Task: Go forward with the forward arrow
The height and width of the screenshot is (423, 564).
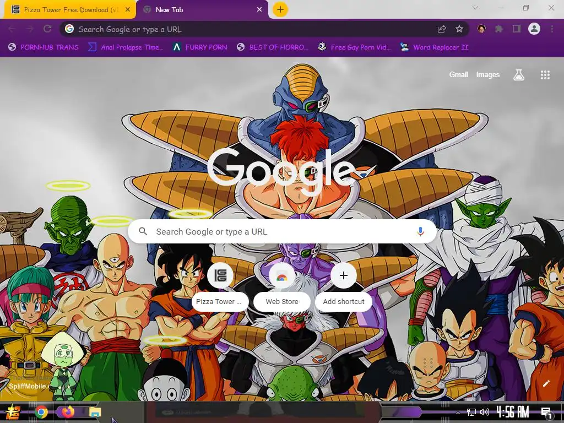Action: [x=30, y=29]
